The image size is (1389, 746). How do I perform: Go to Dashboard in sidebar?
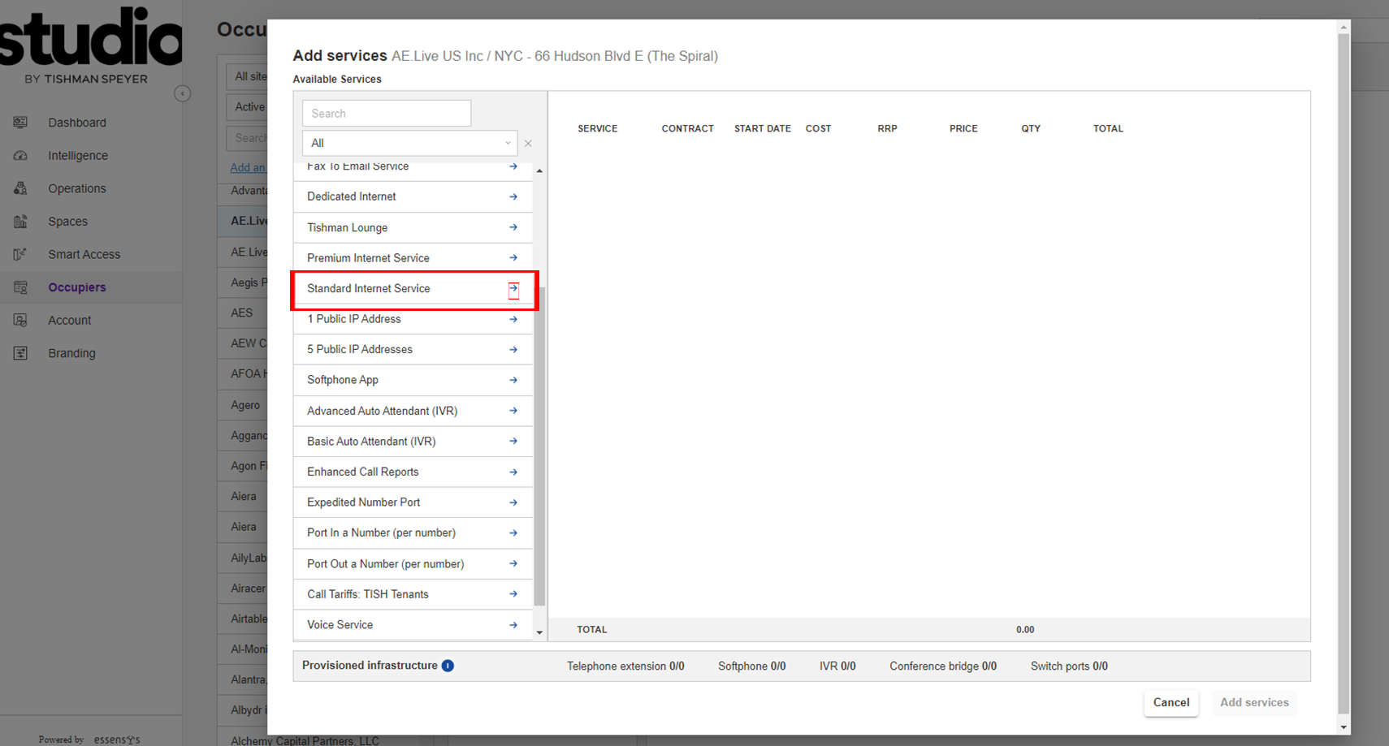(x=77, y=123)
